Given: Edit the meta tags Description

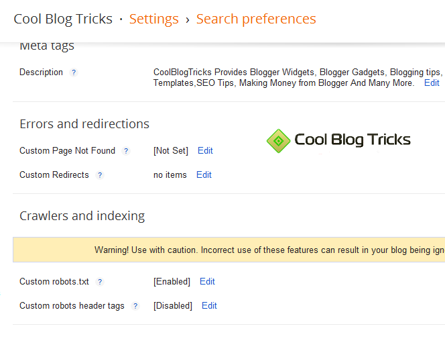Looking at the screenshot, I should pos(432,83).
